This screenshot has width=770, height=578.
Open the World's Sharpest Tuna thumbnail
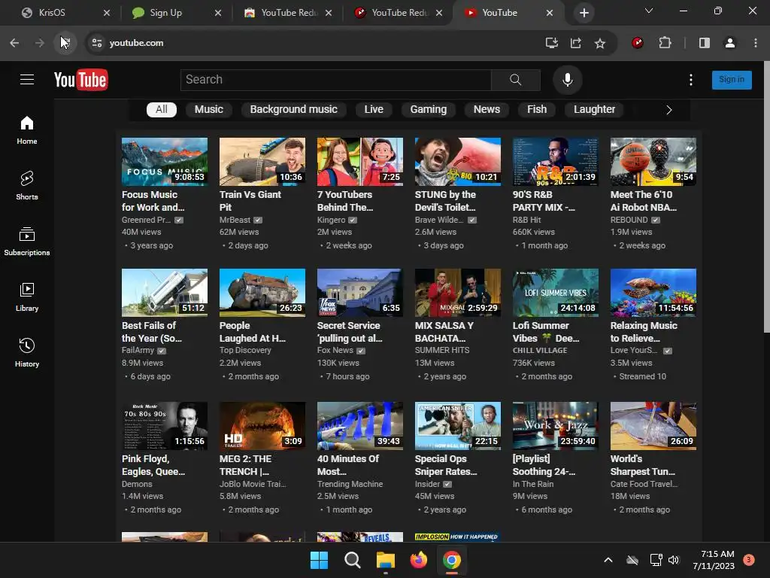pos(653,426)
